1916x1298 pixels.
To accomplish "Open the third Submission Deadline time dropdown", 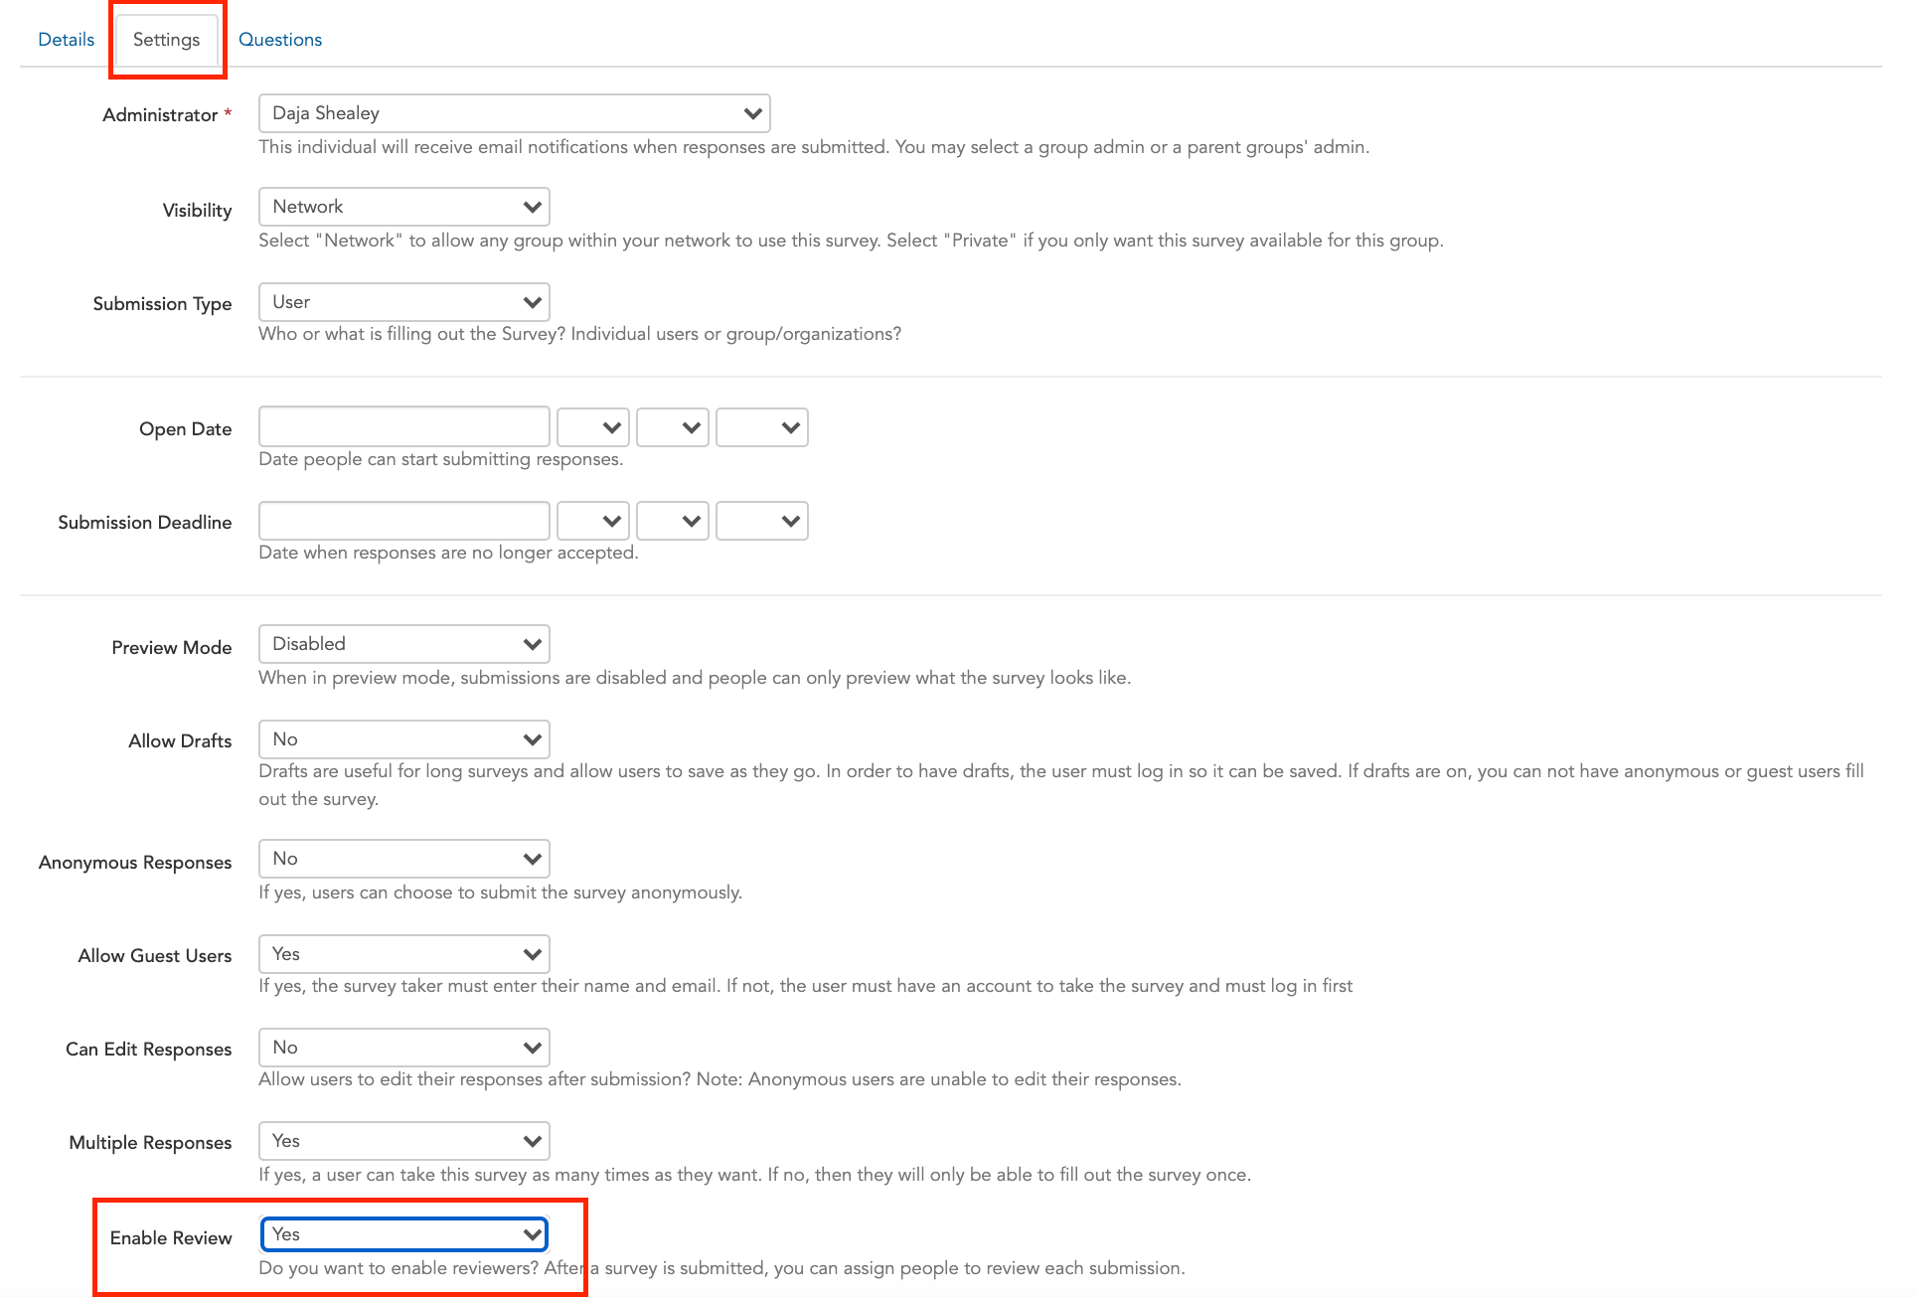I will click(762, 521).
